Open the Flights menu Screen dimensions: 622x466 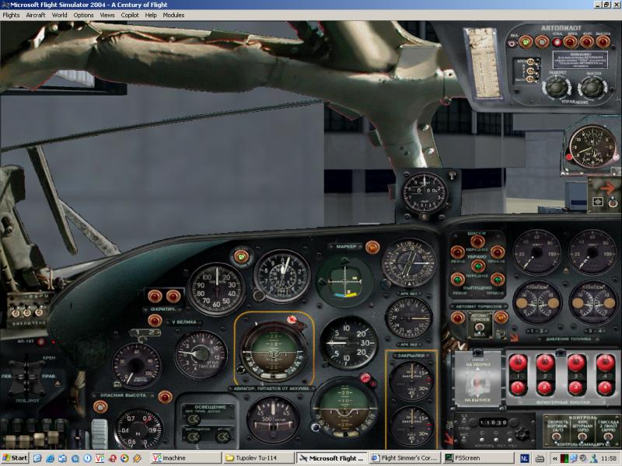click(x=11, y=15)
